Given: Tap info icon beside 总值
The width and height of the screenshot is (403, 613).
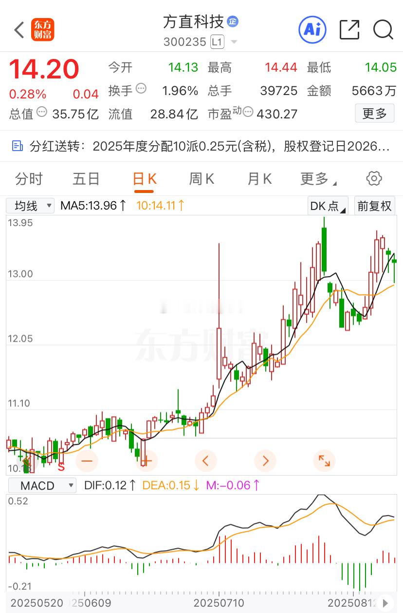Looking at the screenshot, I should pos(42,112).
